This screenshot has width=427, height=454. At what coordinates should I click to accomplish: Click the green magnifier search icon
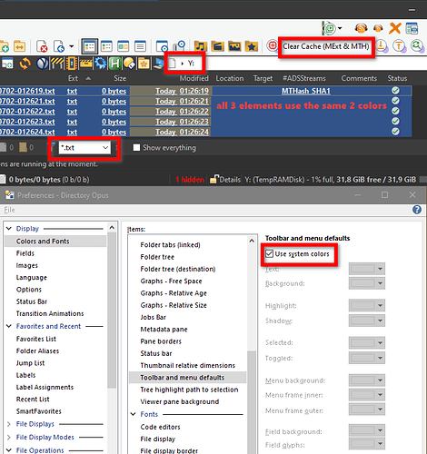[x=417, y=46]
